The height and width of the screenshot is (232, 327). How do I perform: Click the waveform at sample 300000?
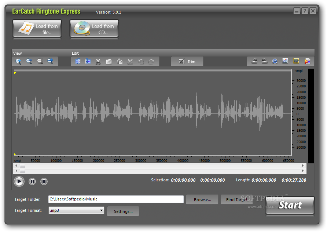coord(140,114)
